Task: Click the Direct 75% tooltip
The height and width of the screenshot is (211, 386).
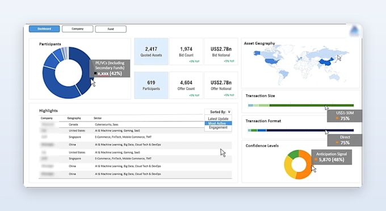Action: [x=345, y=140]
